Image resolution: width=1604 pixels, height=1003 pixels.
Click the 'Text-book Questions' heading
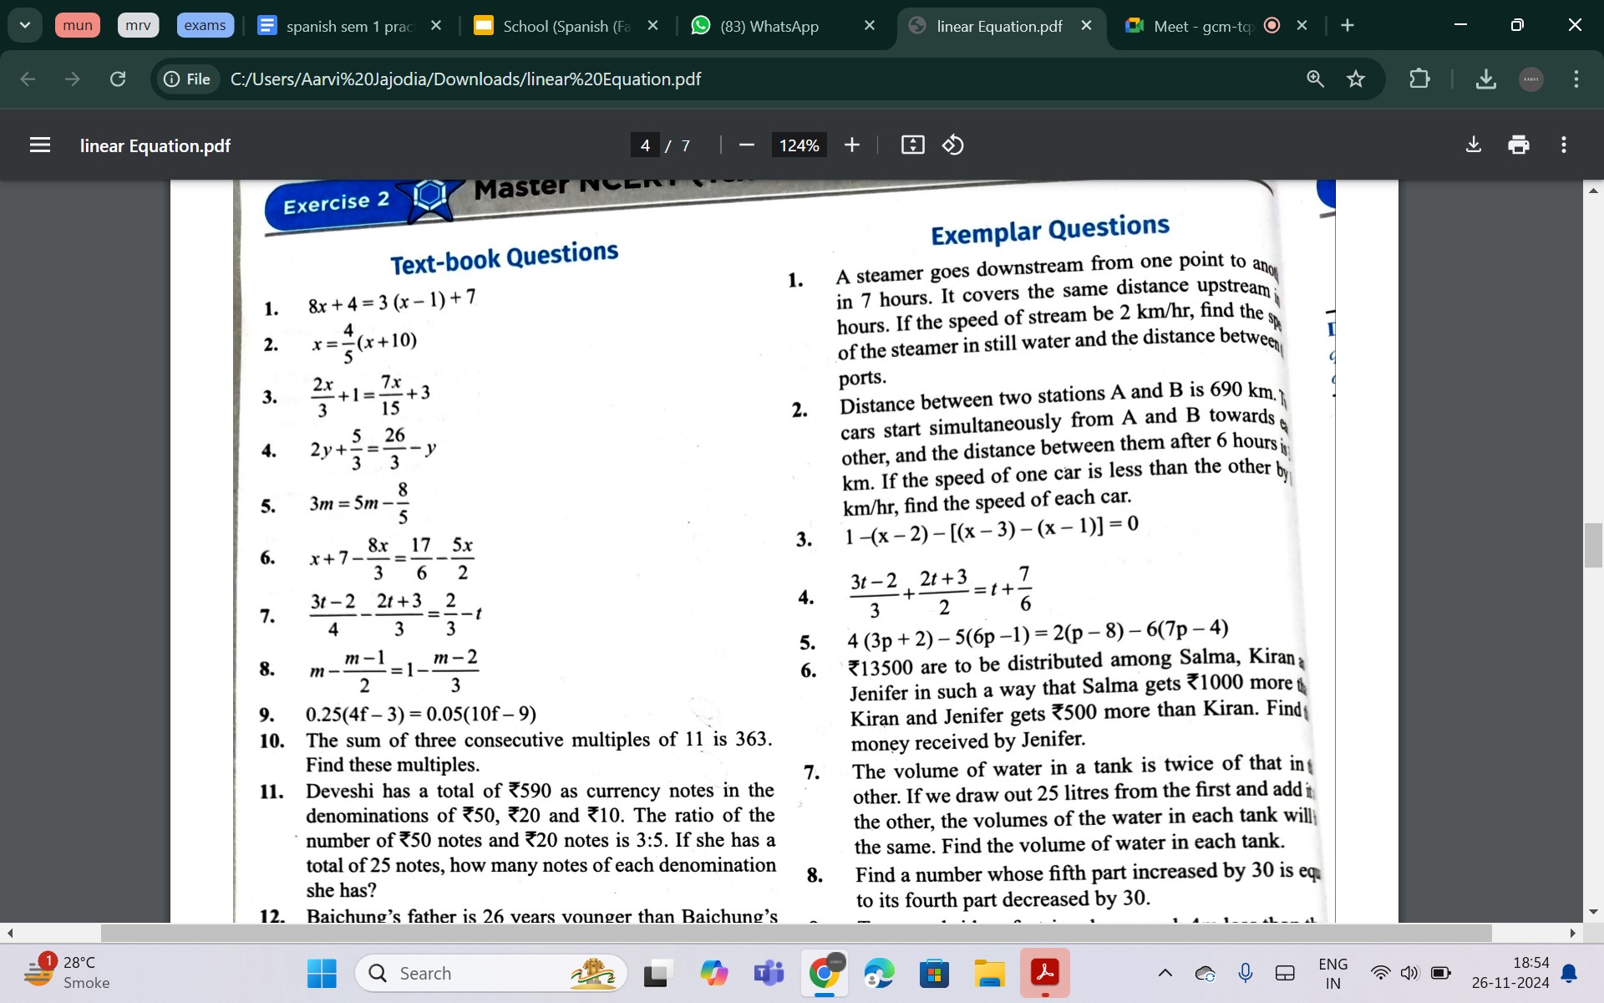coord(505,257)
